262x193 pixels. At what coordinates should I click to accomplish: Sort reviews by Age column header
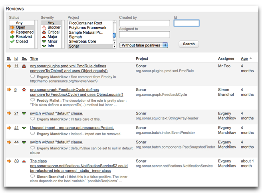[x=244, y=58]
